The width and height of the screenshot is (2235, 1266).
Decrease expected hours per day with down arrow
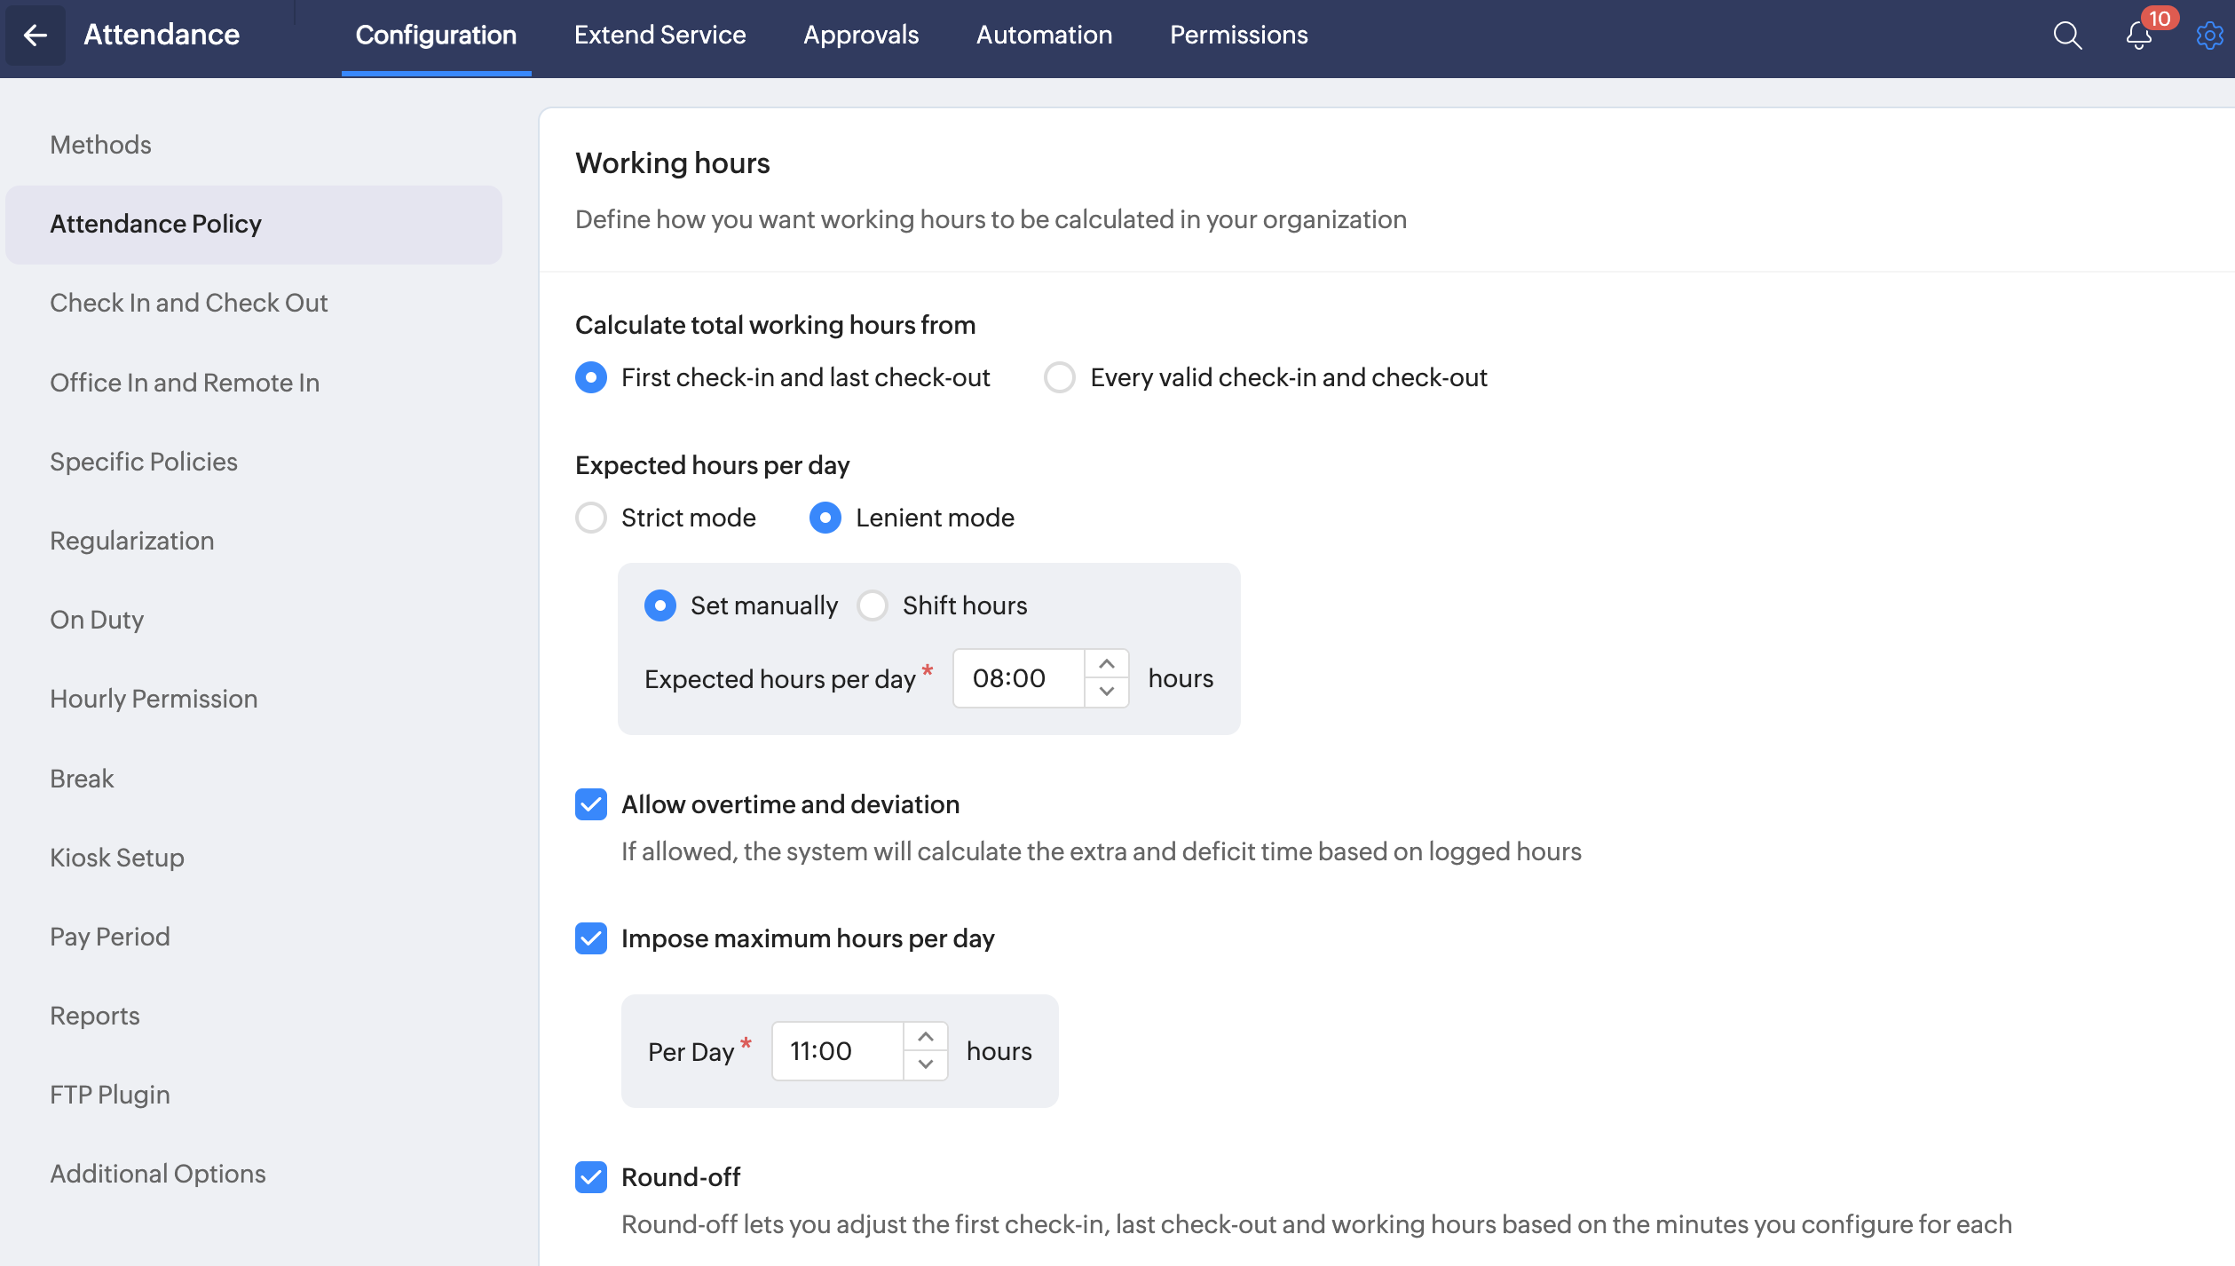pyautogui.click(x=1106, y=692)
